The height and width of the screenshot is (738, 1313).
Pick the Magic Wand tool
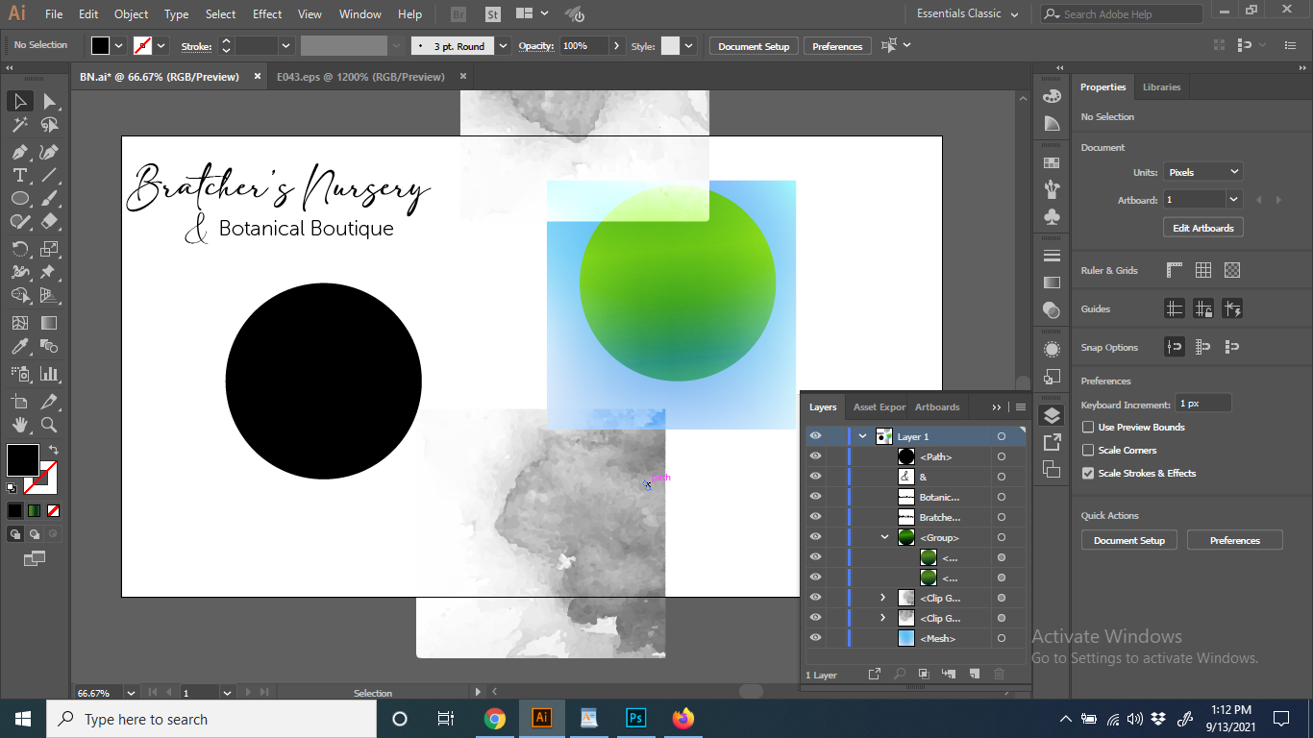pos(19,125)
